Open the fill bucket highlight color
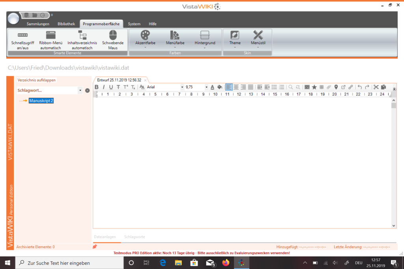The image size is (404, 269). click(x=220, y=87)
